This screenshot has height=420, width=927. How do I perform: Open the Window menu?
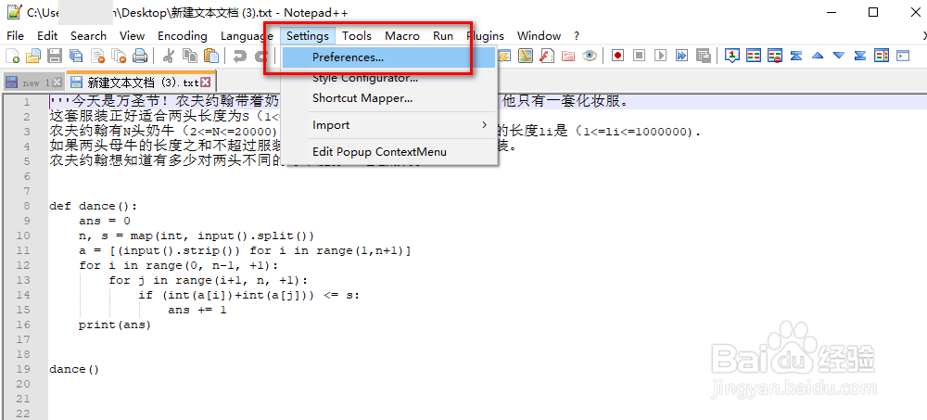pos(539,36)
